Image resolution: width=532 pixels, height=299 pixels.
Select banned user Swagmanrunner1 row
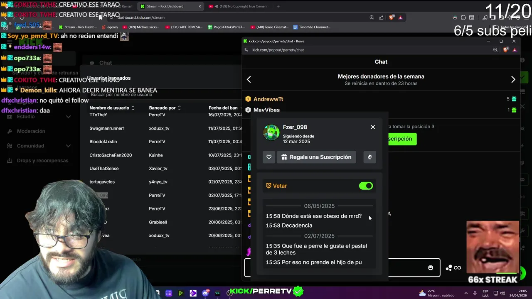[165, 128]
